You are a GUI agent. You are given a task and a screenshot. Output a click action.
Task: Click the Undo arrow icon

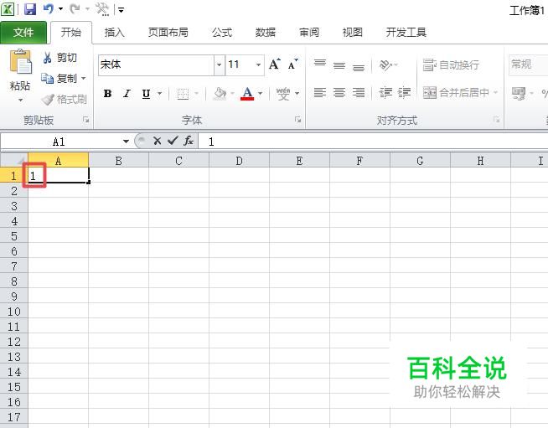click(x=49, y=9)
